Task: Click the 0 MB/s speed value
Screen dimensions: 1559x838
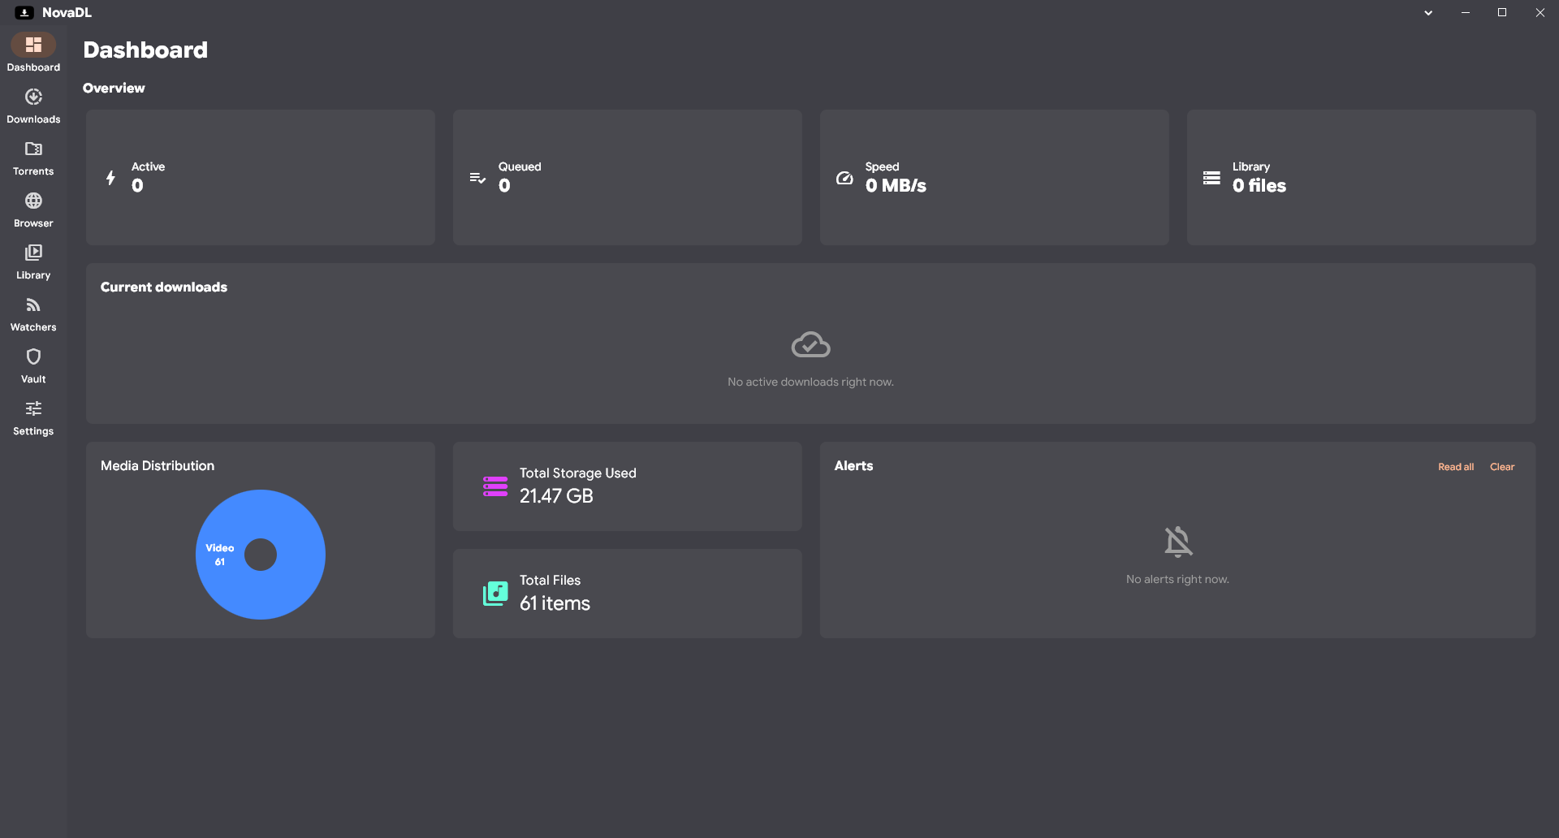Action: [896, 186]
